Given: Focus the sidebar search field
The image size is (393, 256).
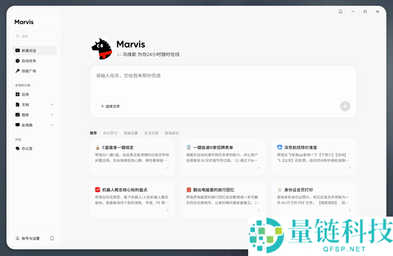Looking at the screenshot, I should tap(35, 36).
